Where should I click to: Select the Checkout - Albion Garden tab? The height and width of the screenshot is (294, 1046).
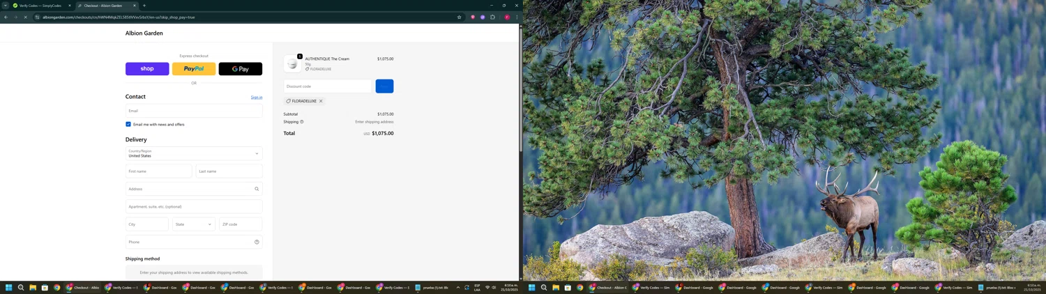tap(106, 6)
